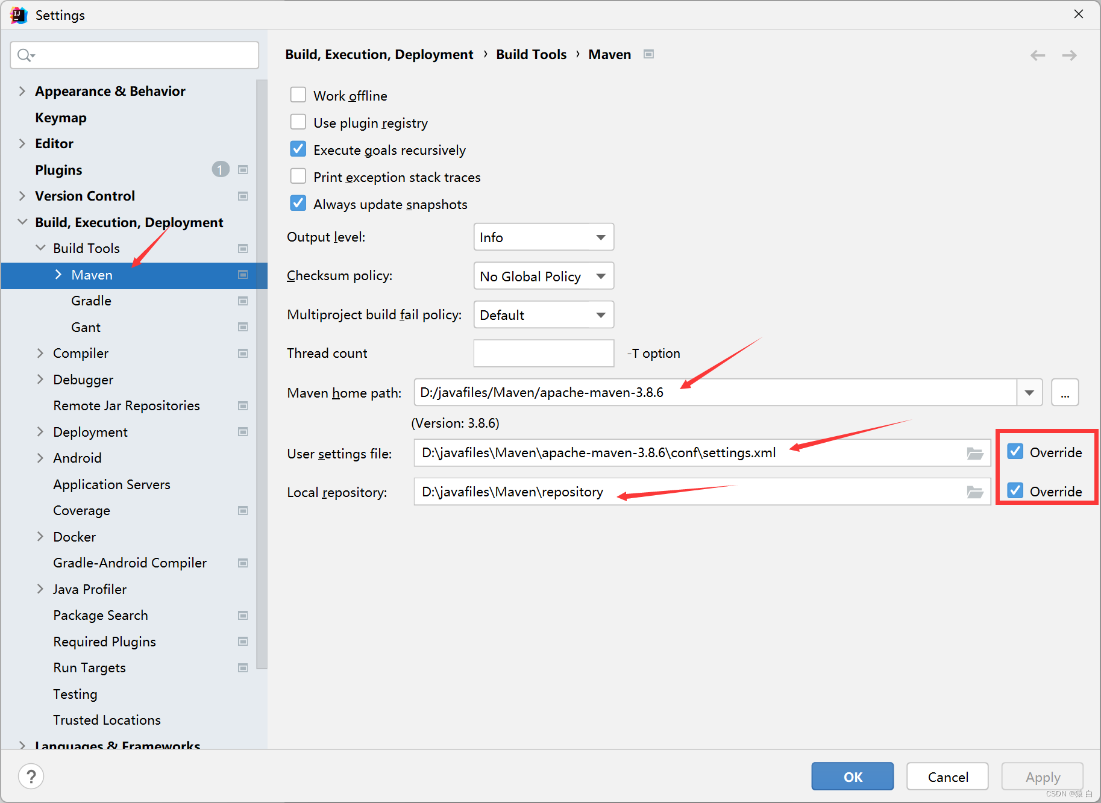Image resolution: width=1101 pixels, height=803 pixels.
Task: Open the Output level dropdown
Action: [544, 237]
